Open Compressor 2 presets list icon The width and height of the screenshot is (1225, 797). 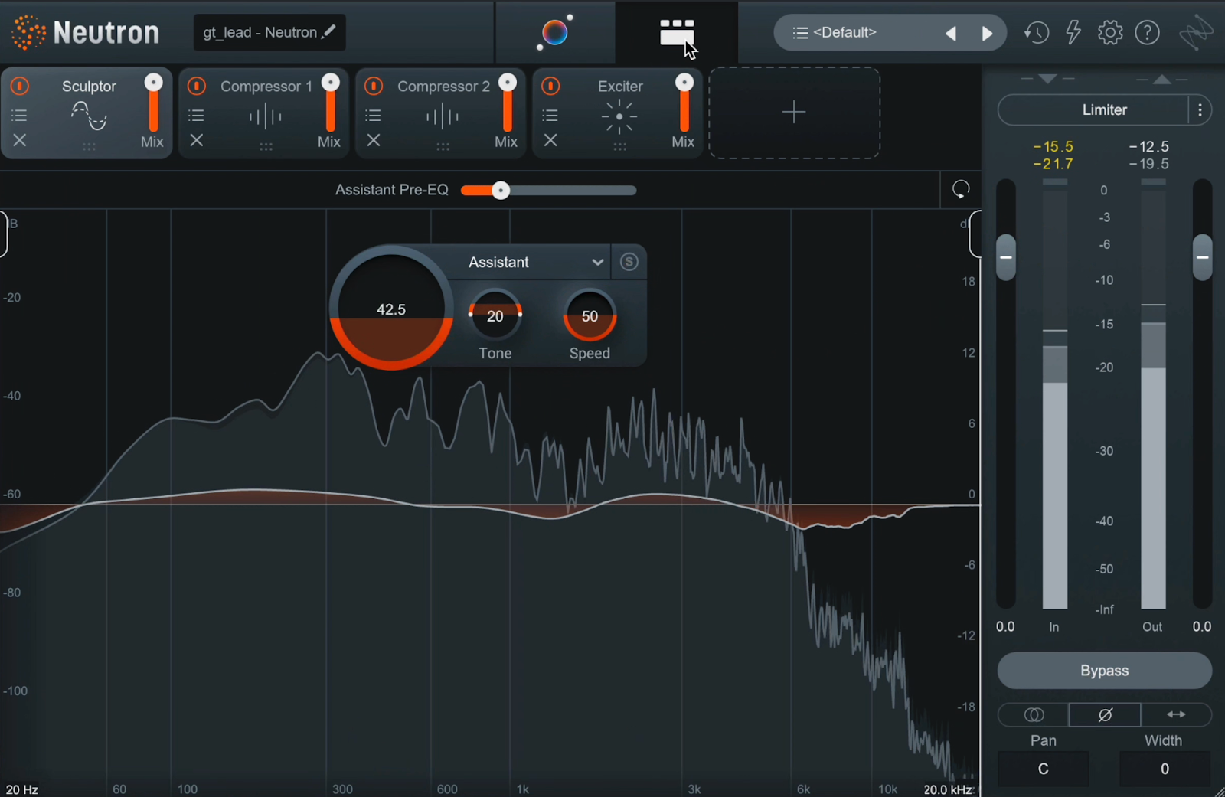pyautogui.click(x=374, y=116)
